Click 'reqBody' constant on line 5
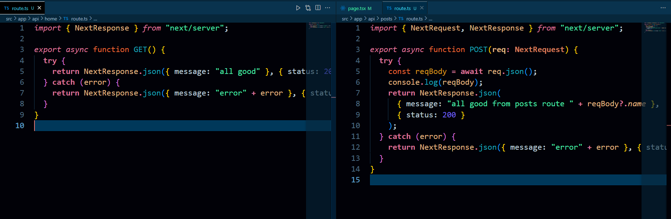Screen dimensions: 671x219 (x=431, y=71)
